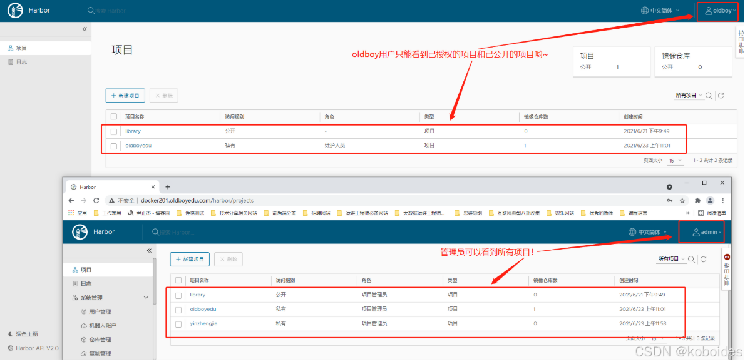Click 新建项目 button in oldboy window

[x=125, y=96]
